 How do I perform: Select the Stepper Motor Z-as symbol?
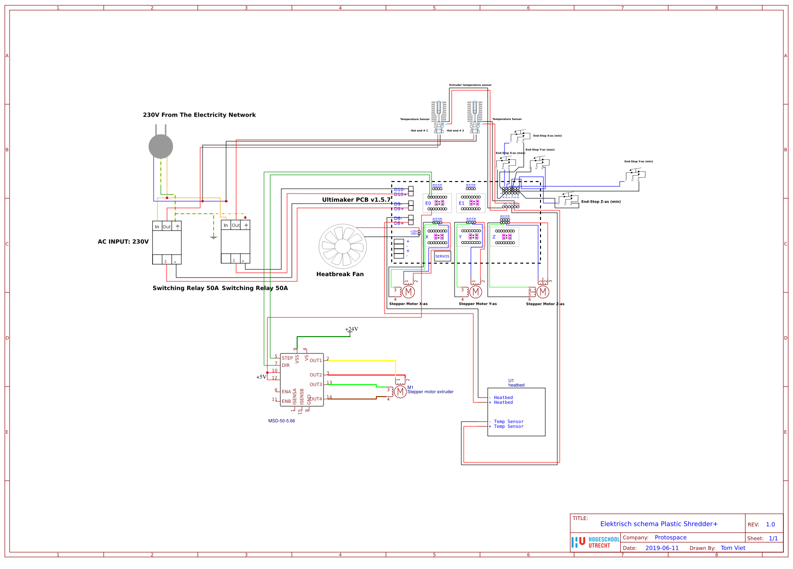[543, 291]
